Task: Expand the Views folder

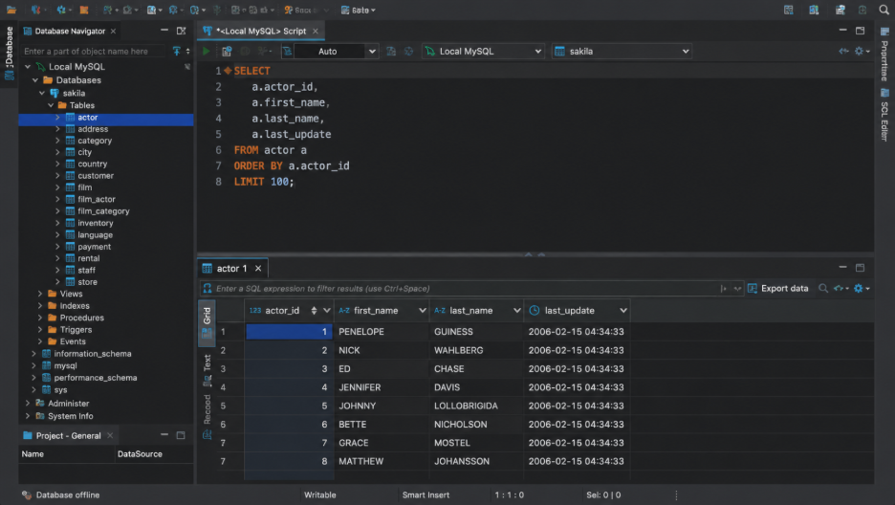Action: click(40, 294)
